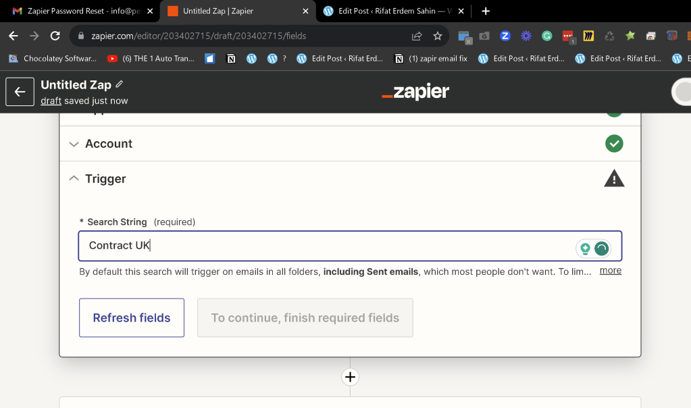Open the Chocolatey Software bookmark

click(x=53, y=59)
